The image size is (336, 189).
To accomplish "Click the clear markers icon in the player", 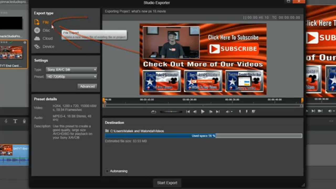I will coord(254,112).
